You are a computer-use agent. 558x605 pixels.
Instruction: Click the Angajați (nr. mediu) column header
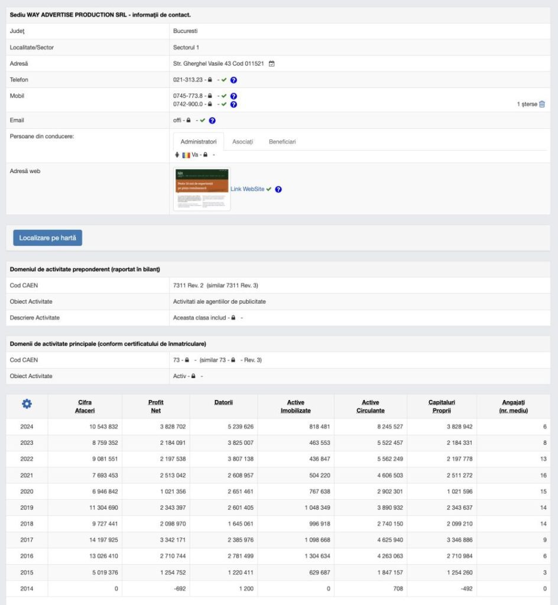(512, 406)
